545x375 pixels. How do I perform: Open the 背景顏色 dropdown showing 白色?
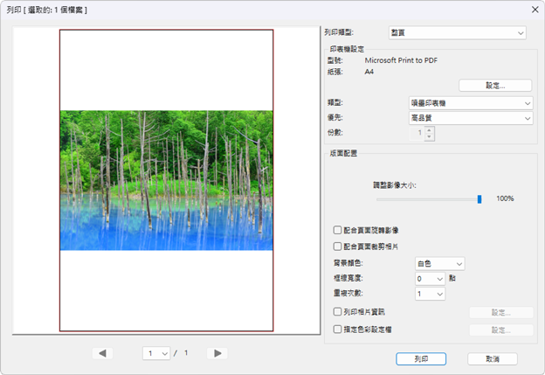439,263
